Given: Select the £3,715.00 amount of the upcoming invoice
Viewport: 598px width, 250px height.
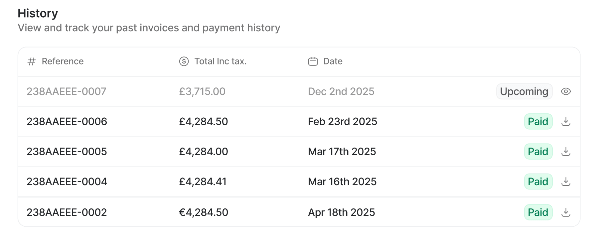Looking at the screenshot, I should [202, 91].
